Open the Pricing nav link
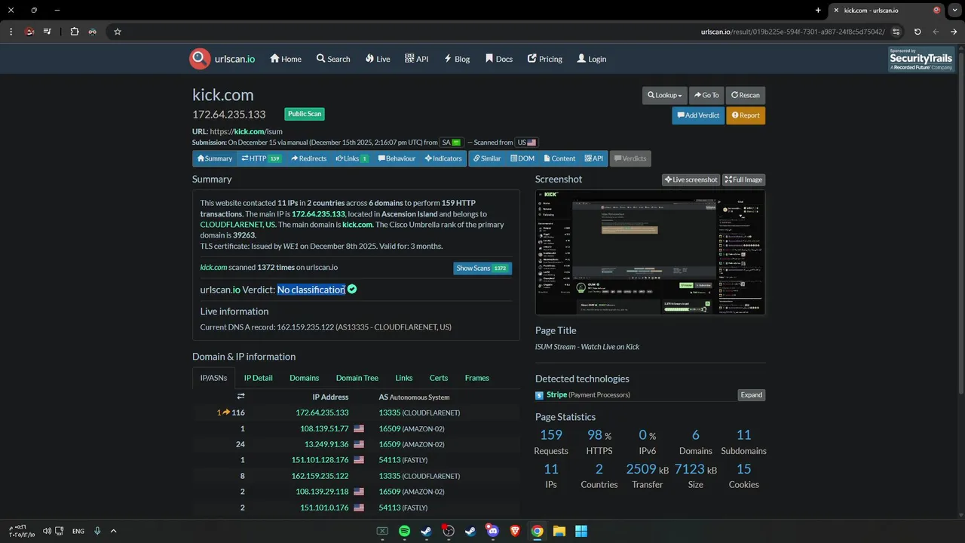 tap(545, 59)
